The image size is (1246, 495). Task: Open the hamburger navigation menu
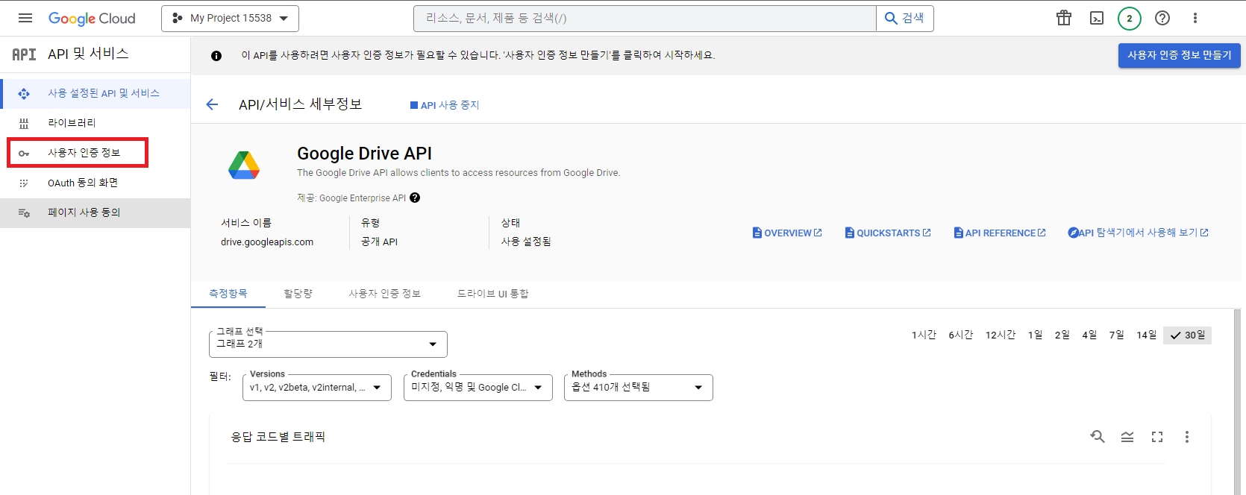click(x=25, y=18)
